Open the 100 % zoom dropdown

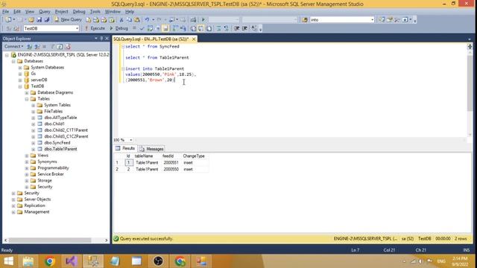point(131,140)
